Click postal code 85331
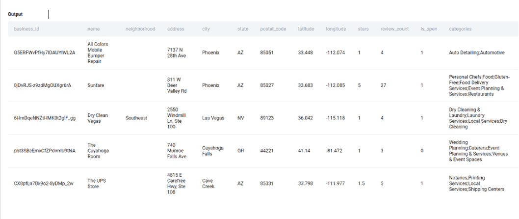This screenshot has height=219, width=519. pyautogui.click(x=267, y=184)
